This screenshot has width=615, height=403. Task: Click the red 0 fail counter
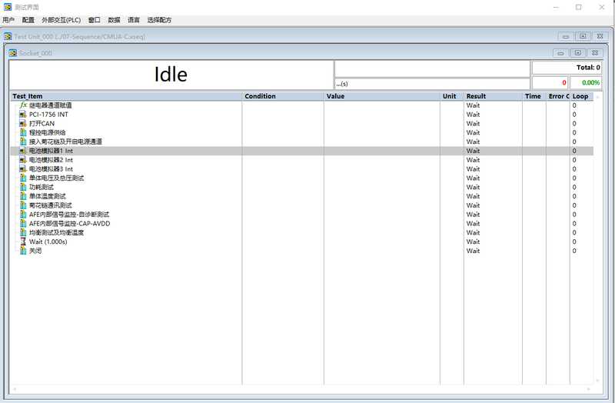pyautogui.click(x=550, y=83)
